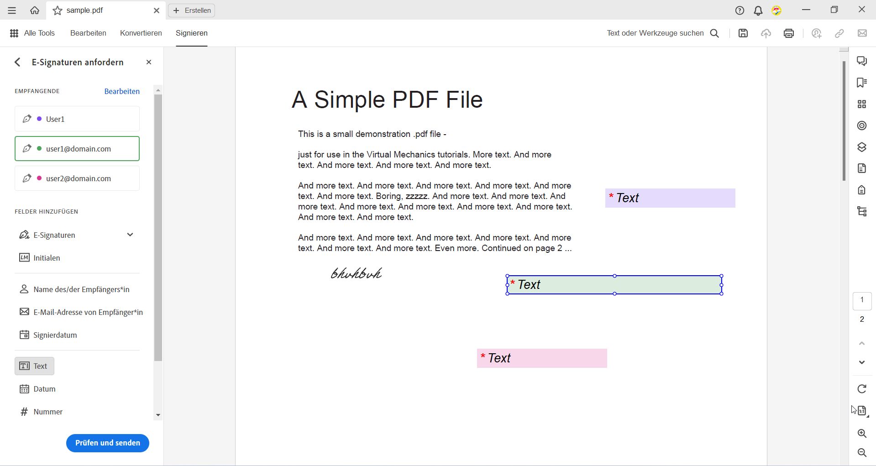Zoom out of the document
The image size is (876, 466).
[x=862, y=453]
